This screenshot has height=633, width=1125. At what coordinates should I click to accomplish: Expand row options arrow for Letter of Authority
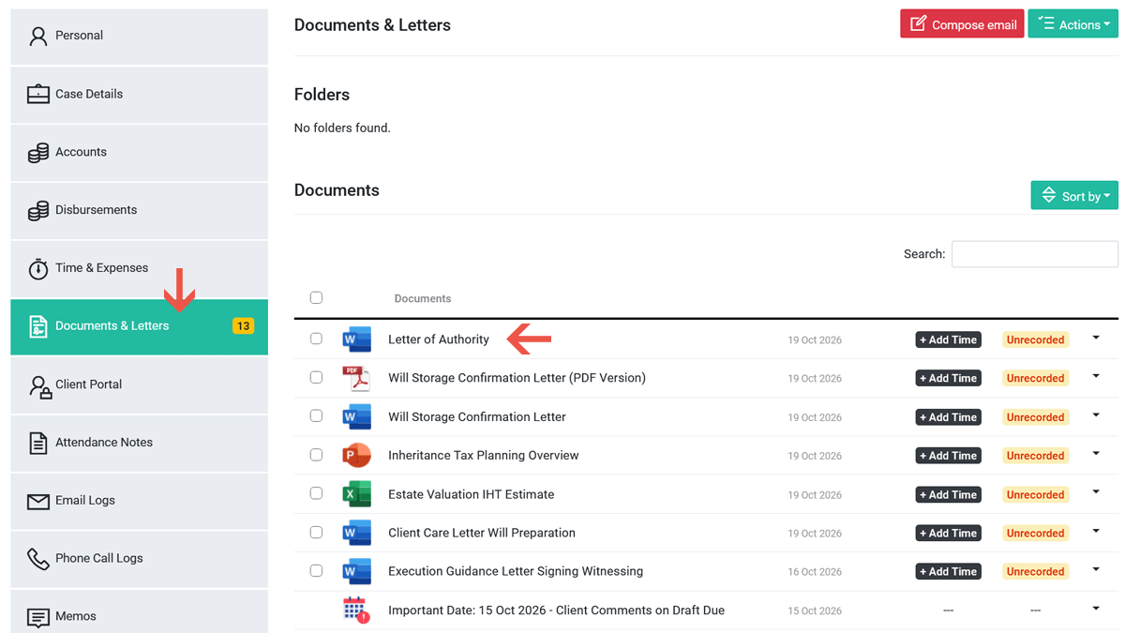(1096, 338)
